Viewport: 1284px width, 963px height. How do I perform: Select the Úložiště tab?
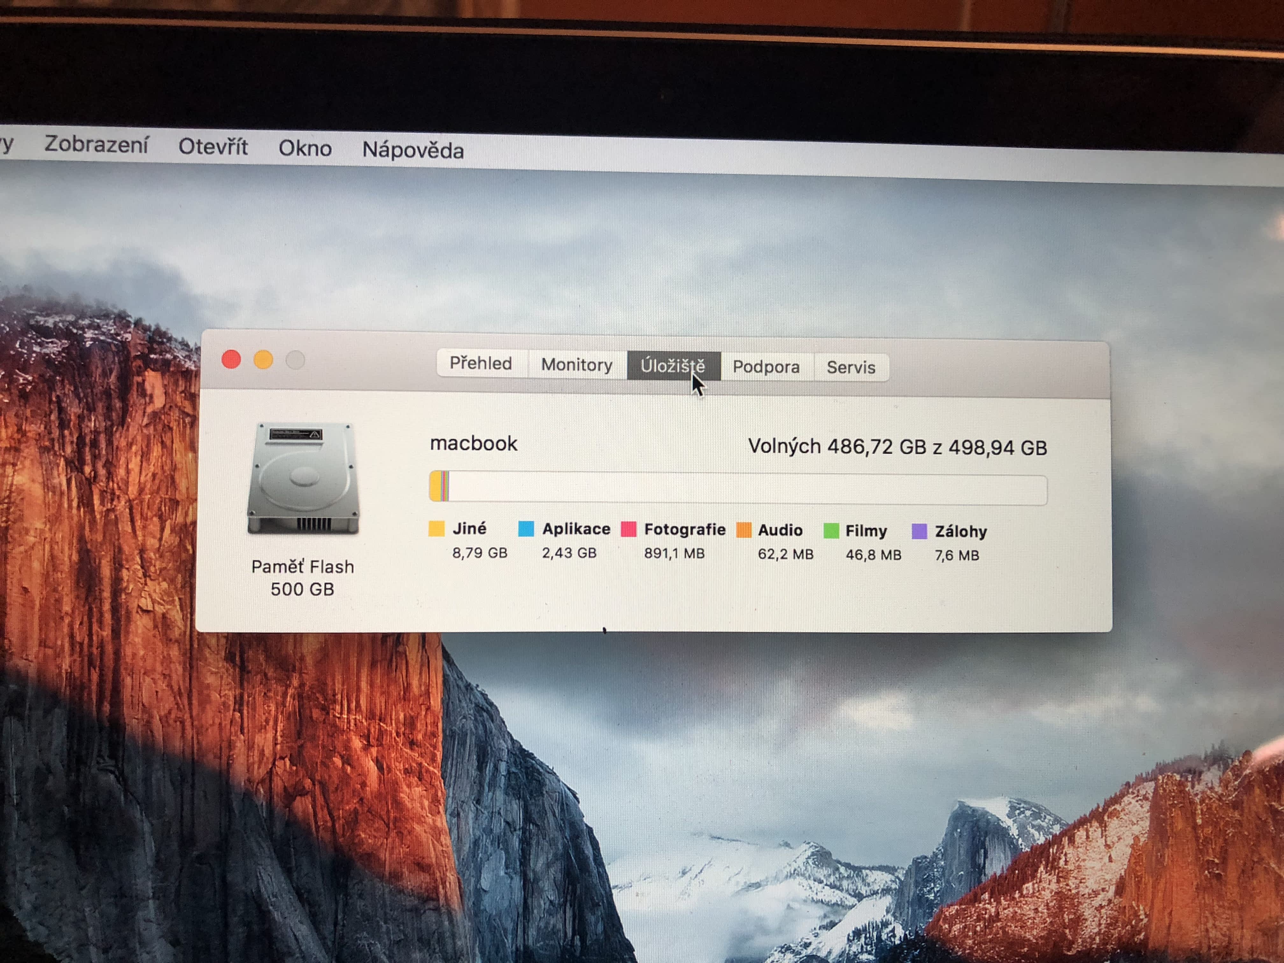click(672, 366)
